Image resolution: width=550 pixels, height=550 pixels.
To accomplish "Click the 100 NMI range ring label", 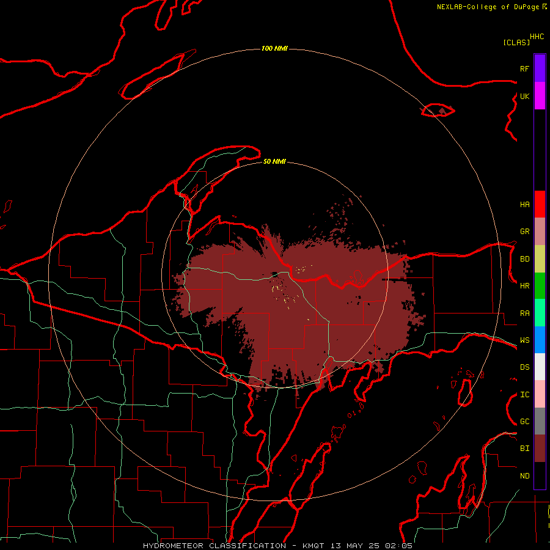I will tap(274, 48).
